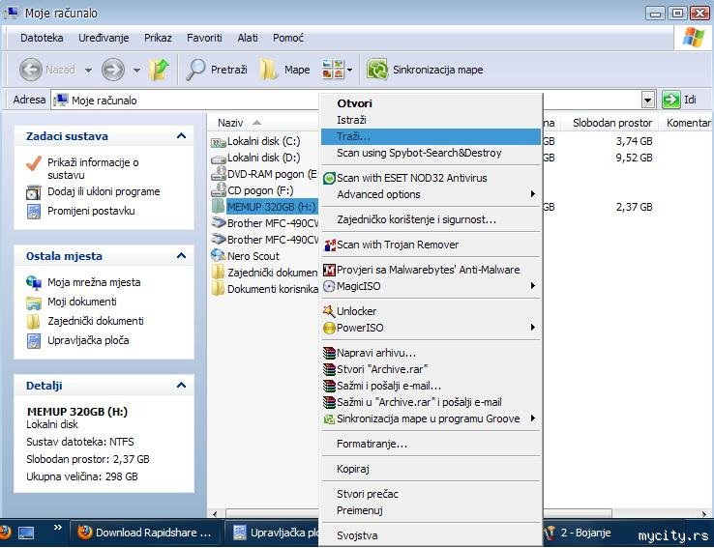This screenshot has width=714, height=548.
Task: Select the Nero Scout icon in list
Action: [x=219, y=256]
